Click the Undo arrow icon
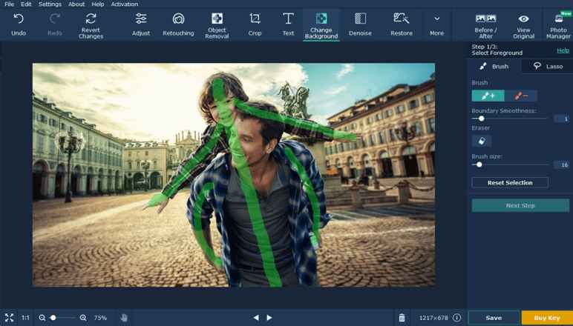Screen dimensions: 573x326 point(19,19)
